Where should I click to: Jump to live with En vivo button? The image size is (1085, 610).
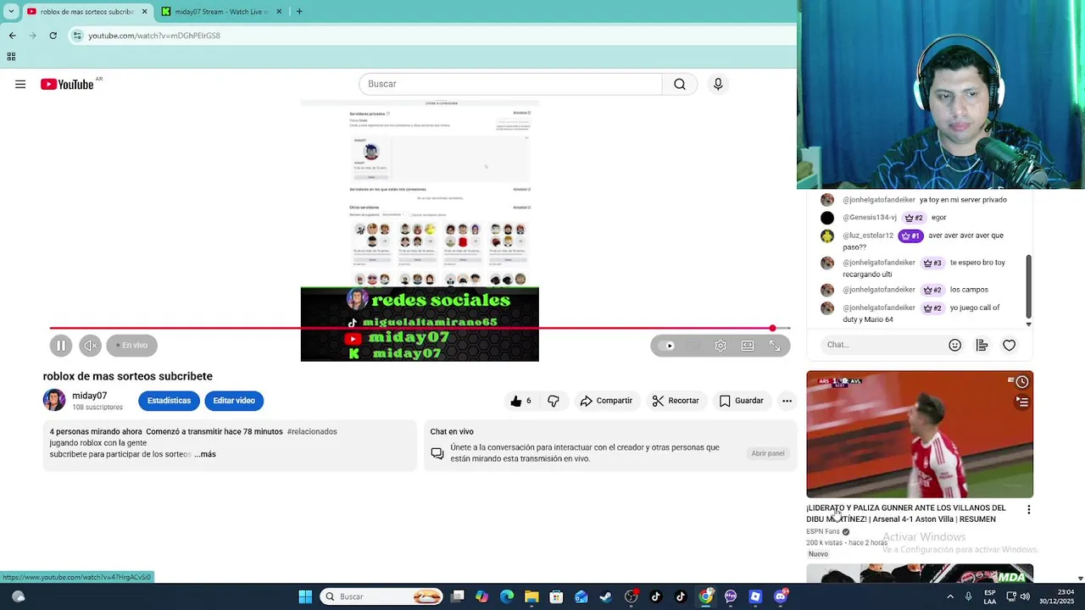click(x=132, y=345)
